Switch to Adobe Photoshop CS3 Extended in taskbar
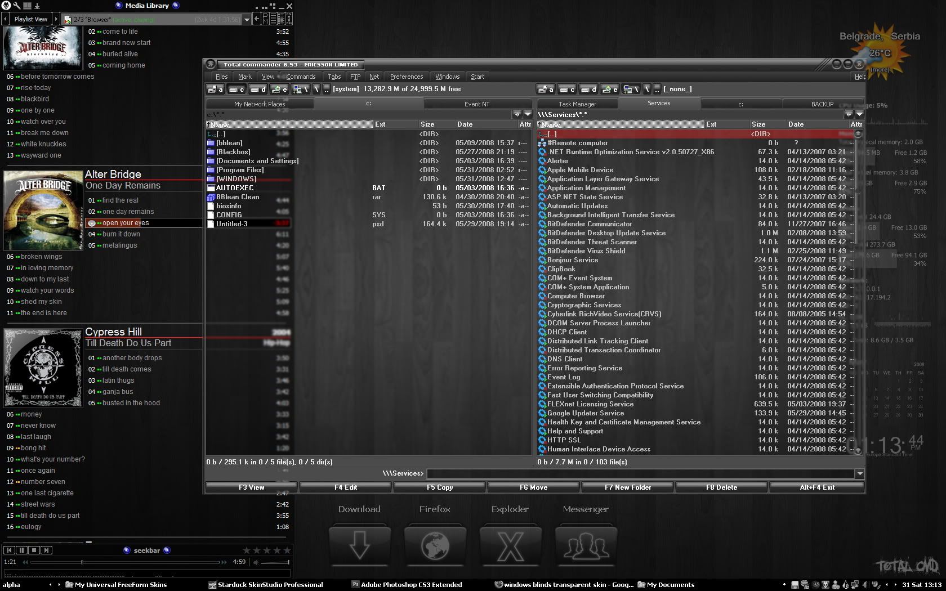The height and width of the screenshot is (591, 946). (406, 585)
